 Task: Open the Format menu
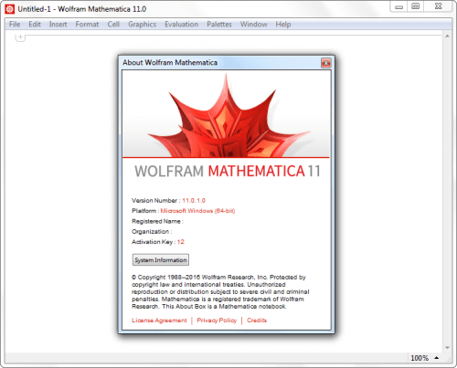pos(87,25)
